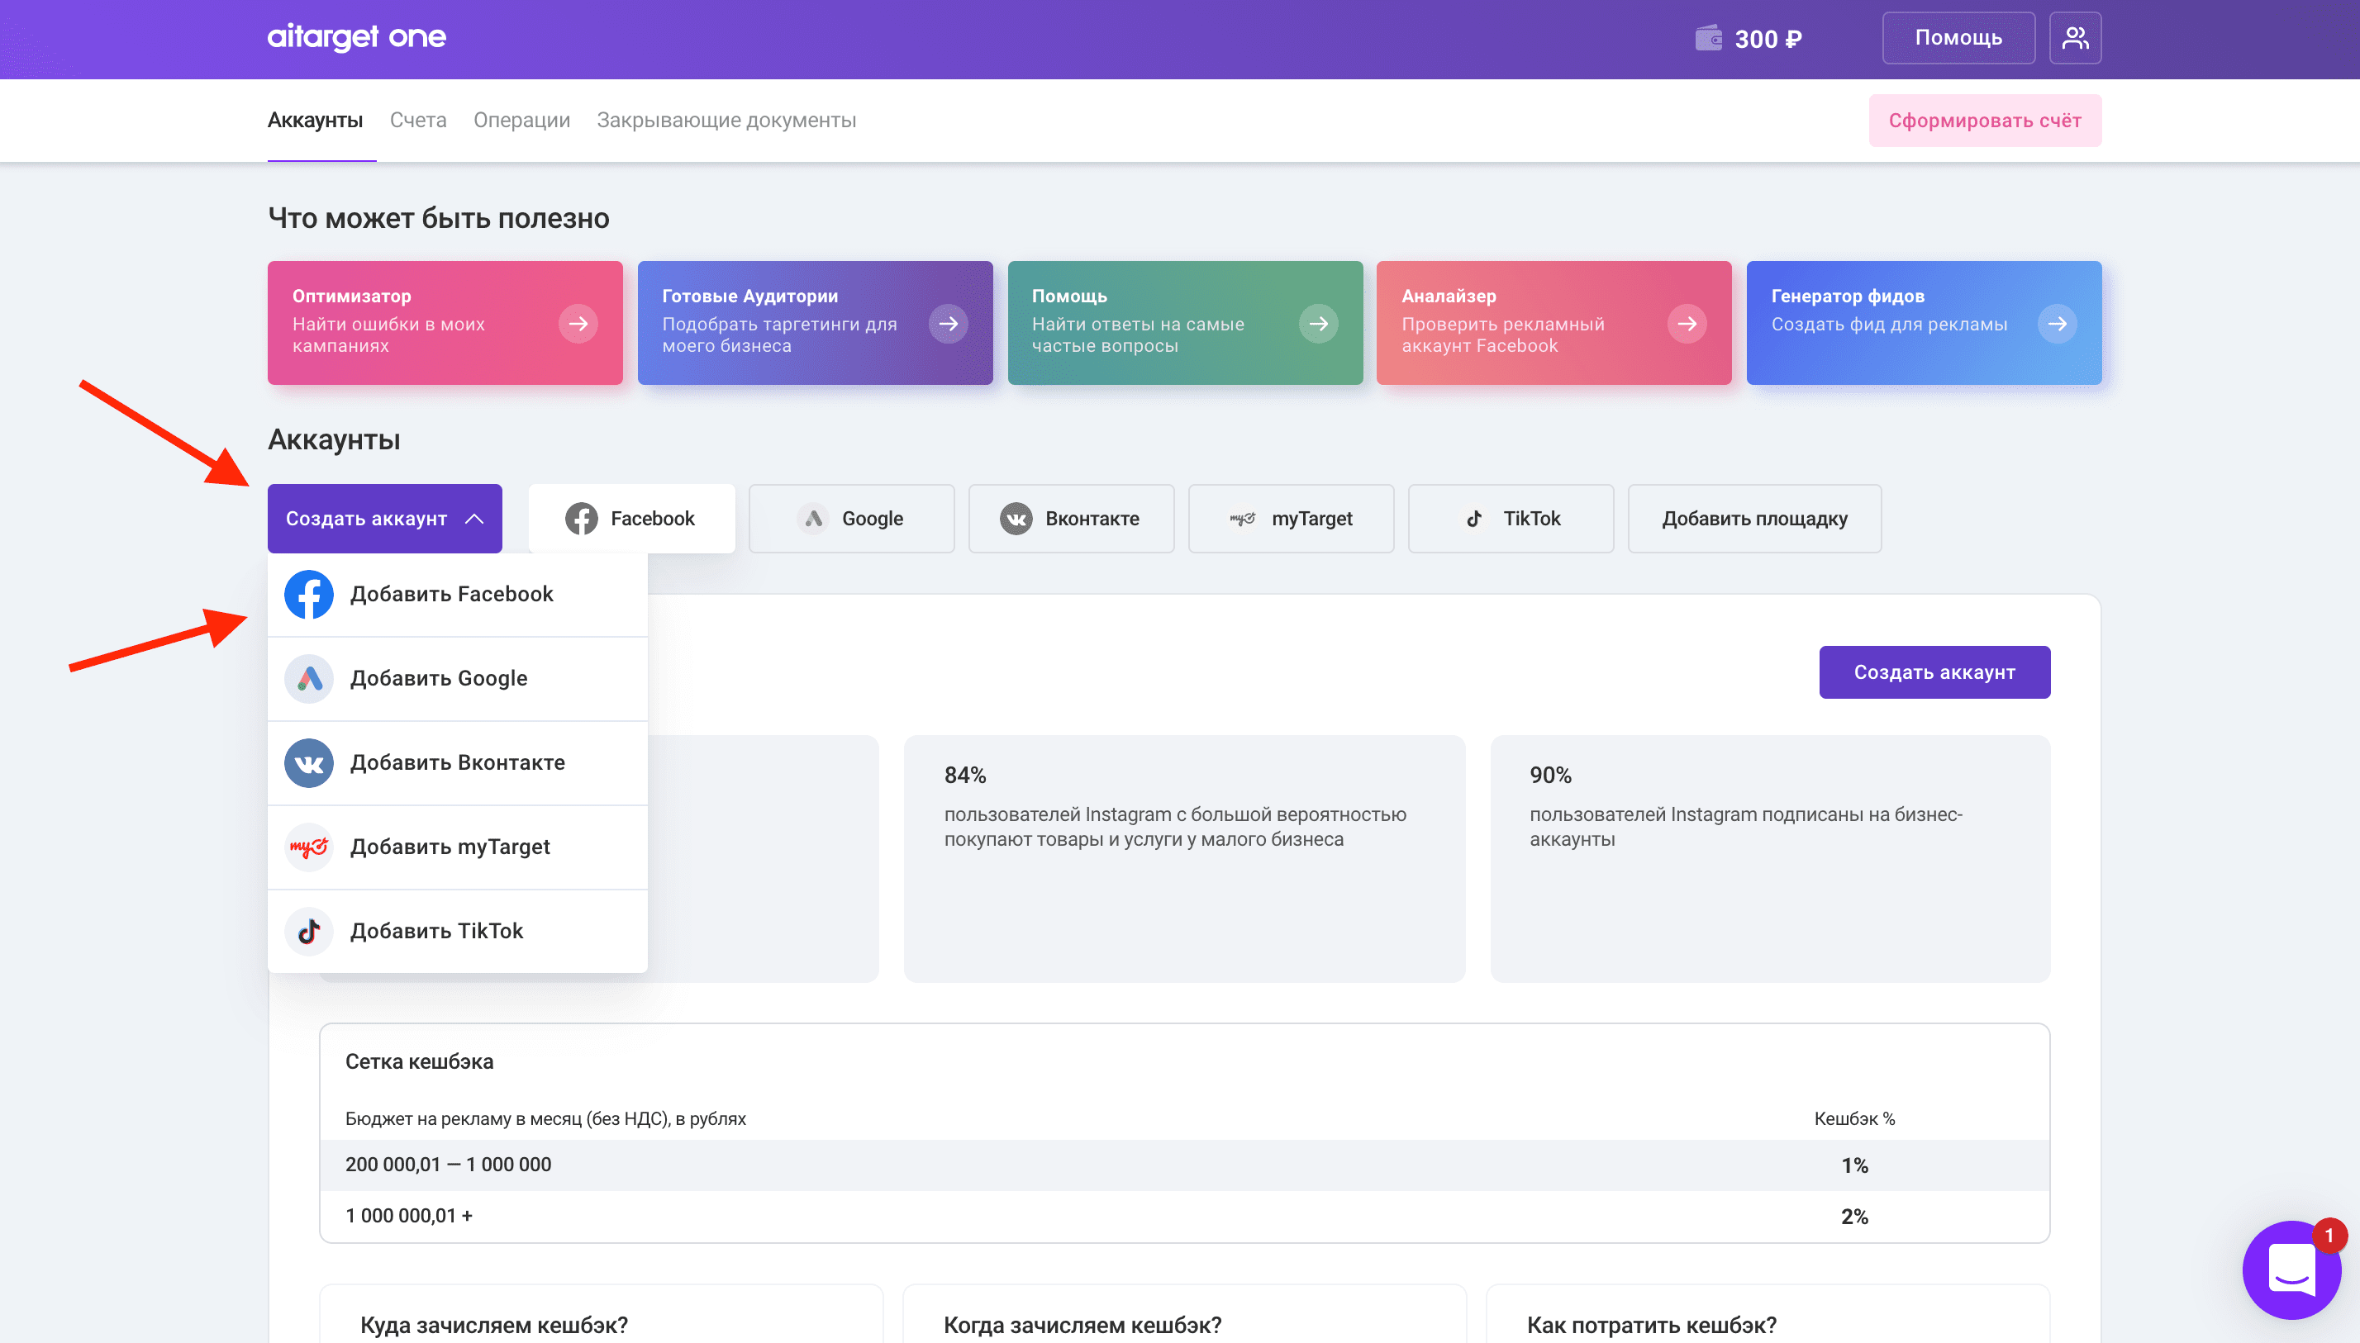
Task: Open the green Помощь card
Action: point(1185,323)
